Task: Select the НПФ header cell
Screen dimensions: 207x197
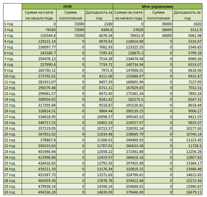Action: point(67,6)
